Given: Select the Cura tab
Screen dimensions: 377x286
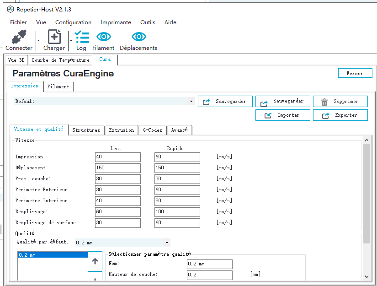Looking at the screenshot, I should click(x=105, y=59).
